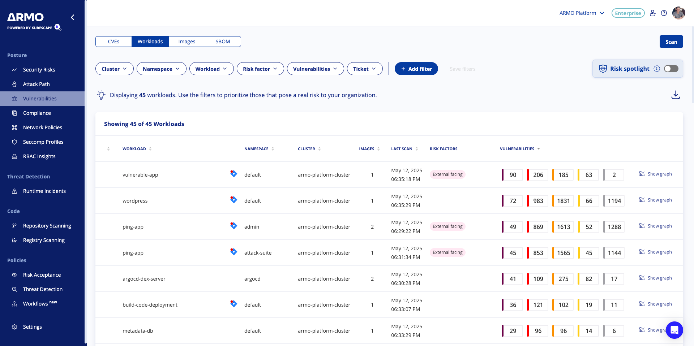Image resolution: width=694 pixels, height=346 pixels.
Task: Download the workloads list
Action: click(x=676, y=95)
